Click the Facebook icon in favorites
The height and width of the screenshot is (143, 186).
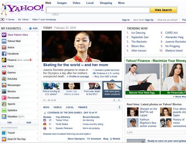4,54
